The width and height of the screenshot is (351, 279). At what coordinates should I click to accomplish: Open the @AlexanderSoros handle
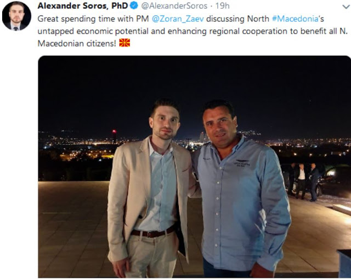pos(174,6)
